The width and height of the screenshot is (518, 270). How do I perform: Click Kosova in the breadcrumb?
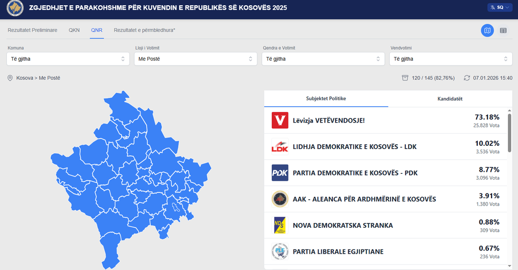(26, 78)
